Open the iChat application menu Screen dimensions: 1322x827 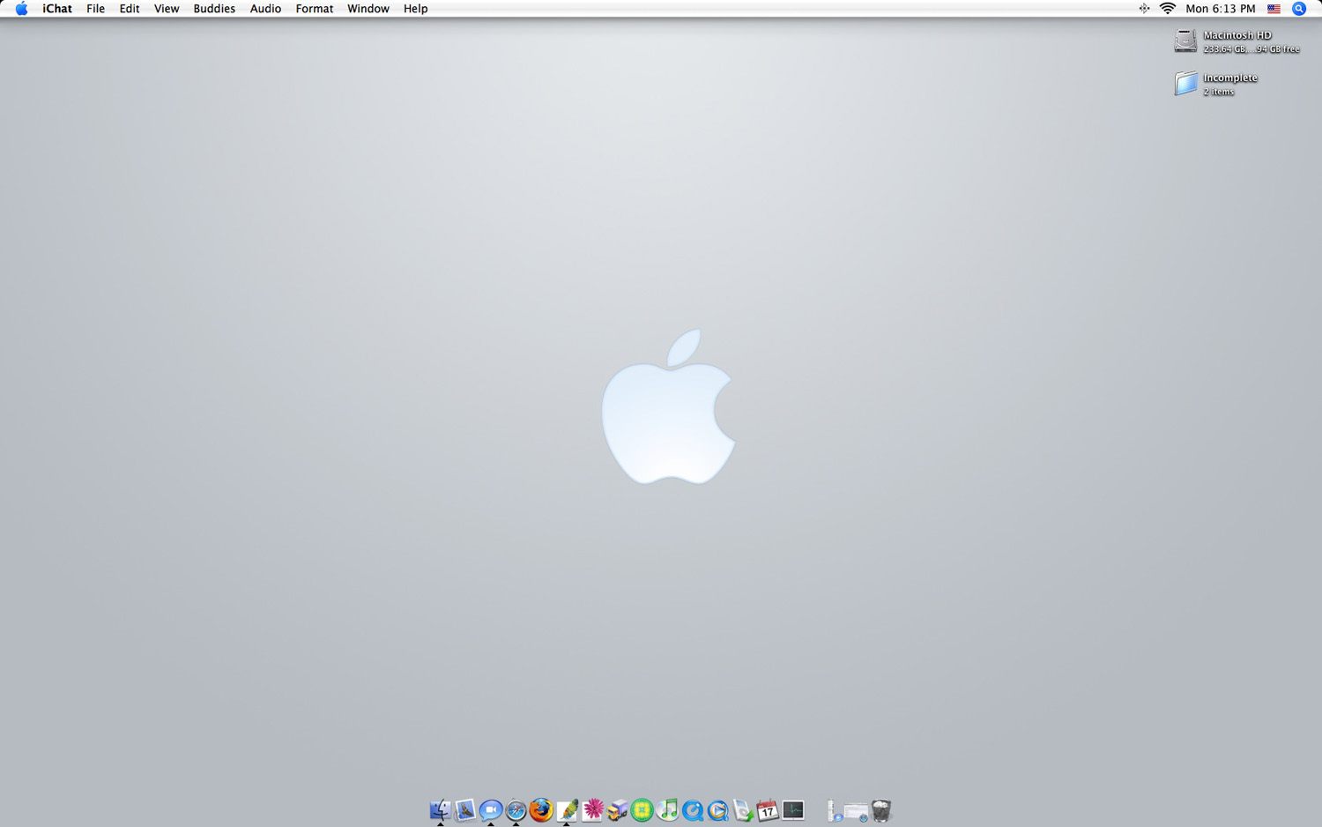[57, 9]
